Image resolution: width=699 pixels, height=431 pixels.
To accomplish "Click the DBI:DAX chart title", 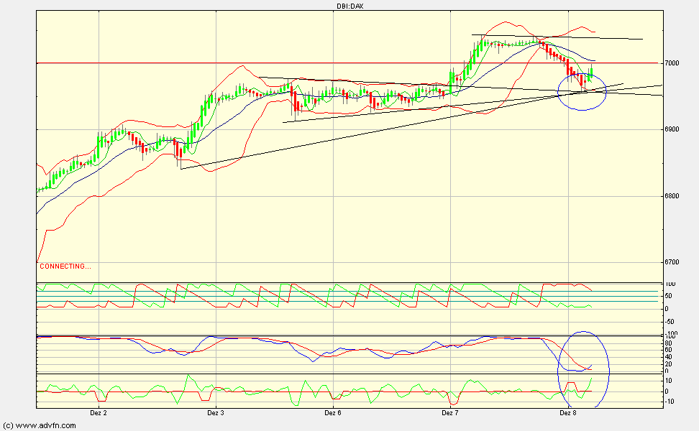I will (349, 4).
